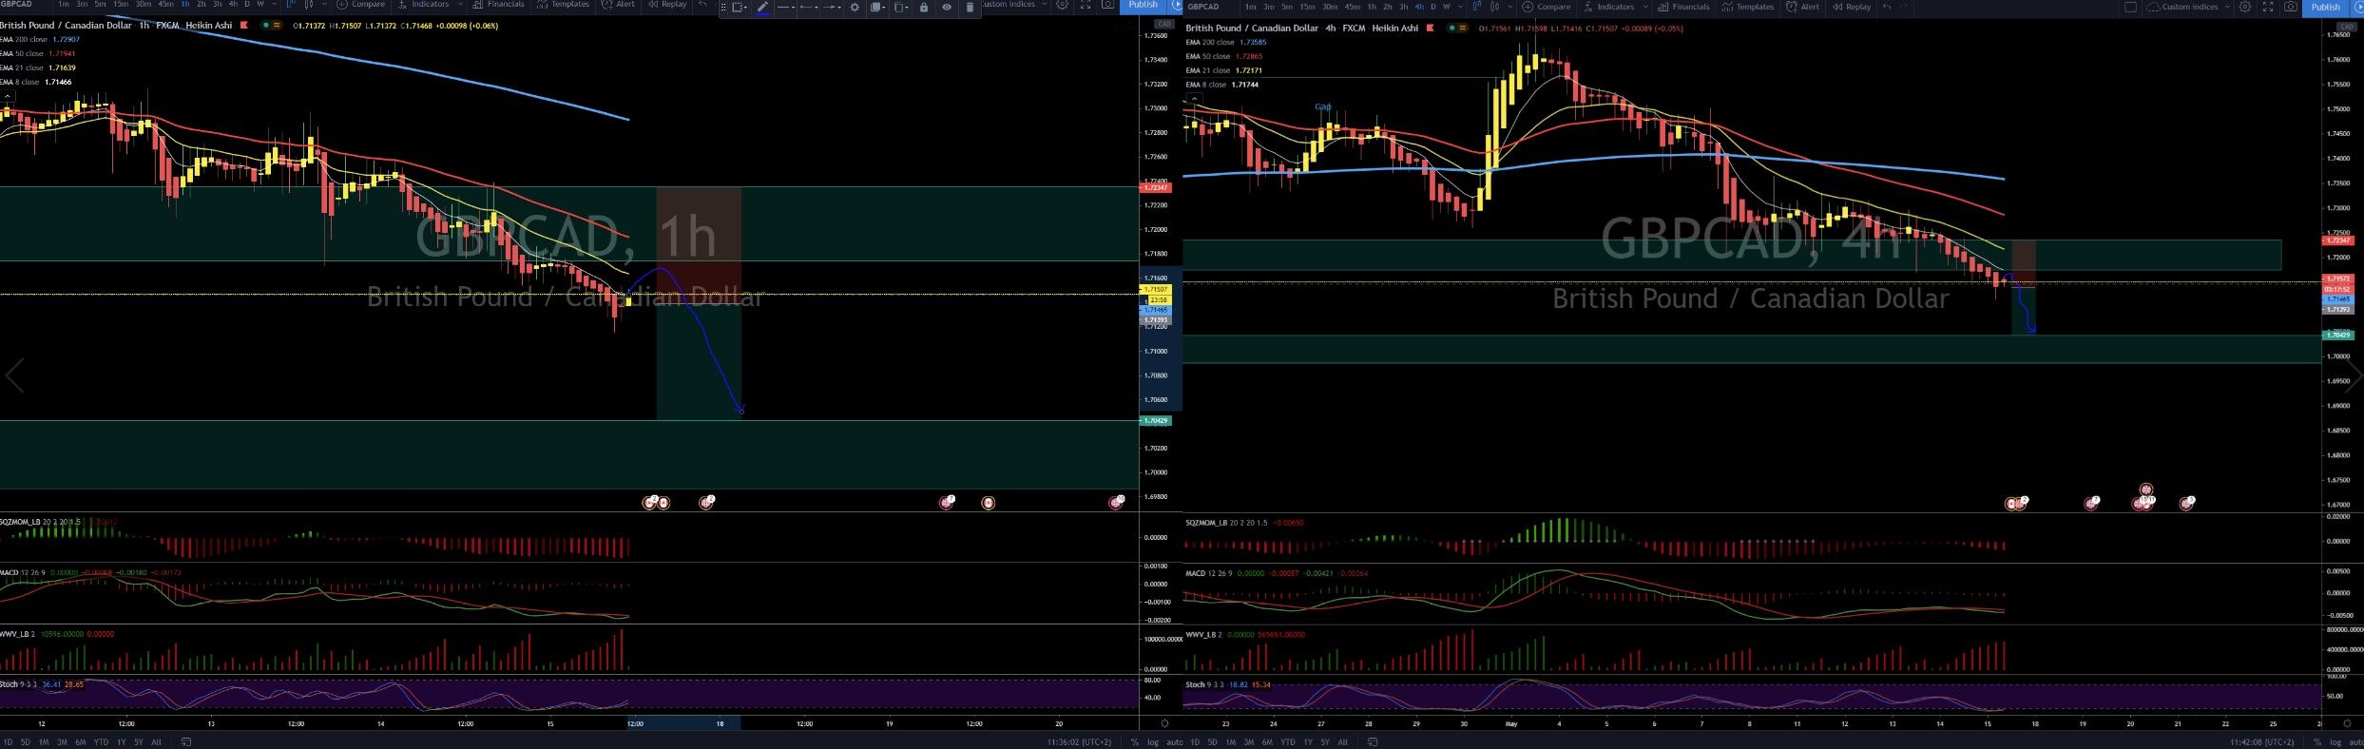Open line style dropdown in drawing toolbar
This screenshot has height=749, width=2364.
[785, 7]
